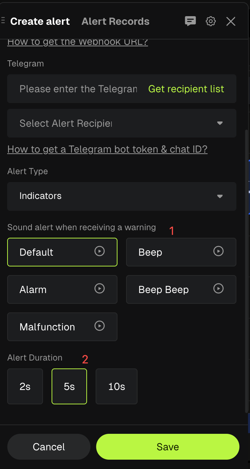
Task: Play the Beep Beep sound preview
Action: 218,289
